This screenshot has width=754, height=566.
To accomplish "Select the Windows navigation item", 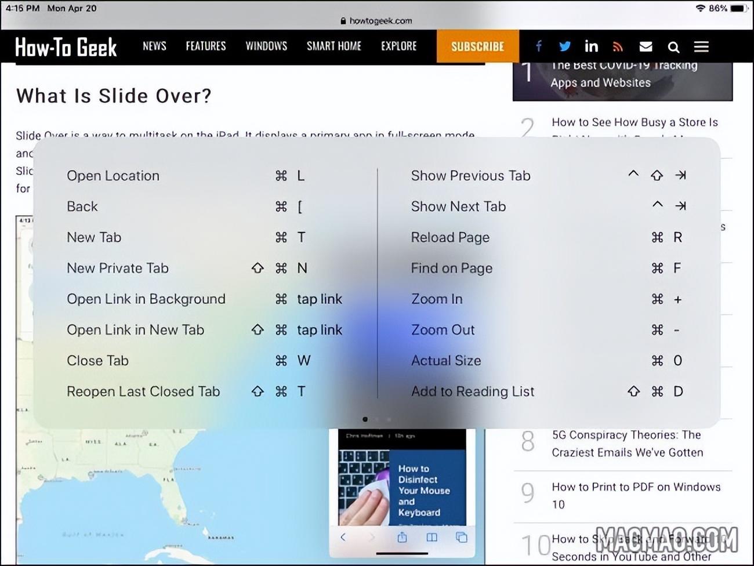I will click(266, 46).
